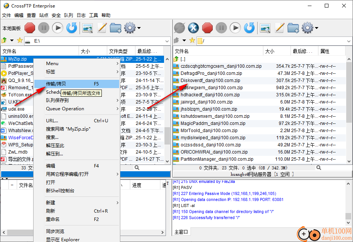Expand the Queue Operation submenu
This screenshot has height=242, width=353.
(x=77, y=109)
